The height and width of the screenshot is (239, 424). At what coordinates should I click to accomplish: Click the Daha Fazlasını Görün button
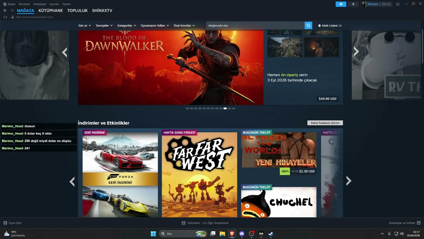pyautogui.click(x=325, y=123)
